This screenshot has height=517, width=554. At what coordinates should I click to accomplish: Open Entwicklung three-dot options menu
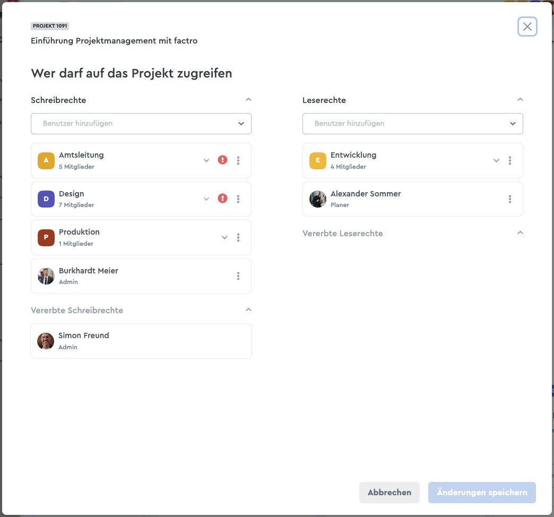(509, 160)
